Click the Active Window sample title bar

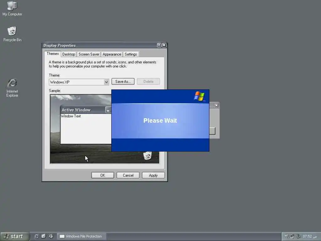click(86, 110)
